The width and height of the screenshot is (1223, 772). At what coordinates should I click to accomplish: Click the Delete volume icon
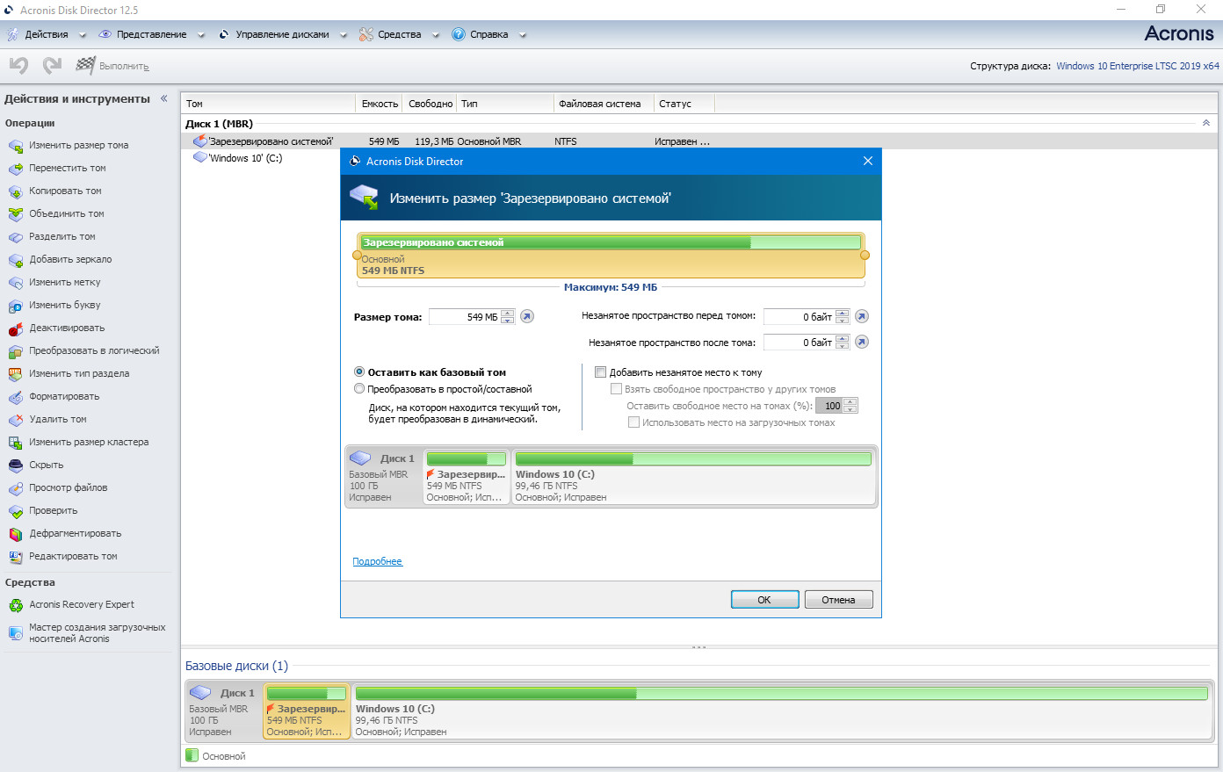pos(15,420)
